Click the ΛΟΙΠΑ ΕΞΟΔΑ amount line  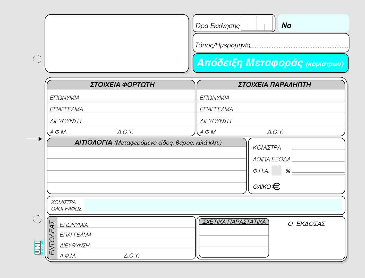point(318,159)
